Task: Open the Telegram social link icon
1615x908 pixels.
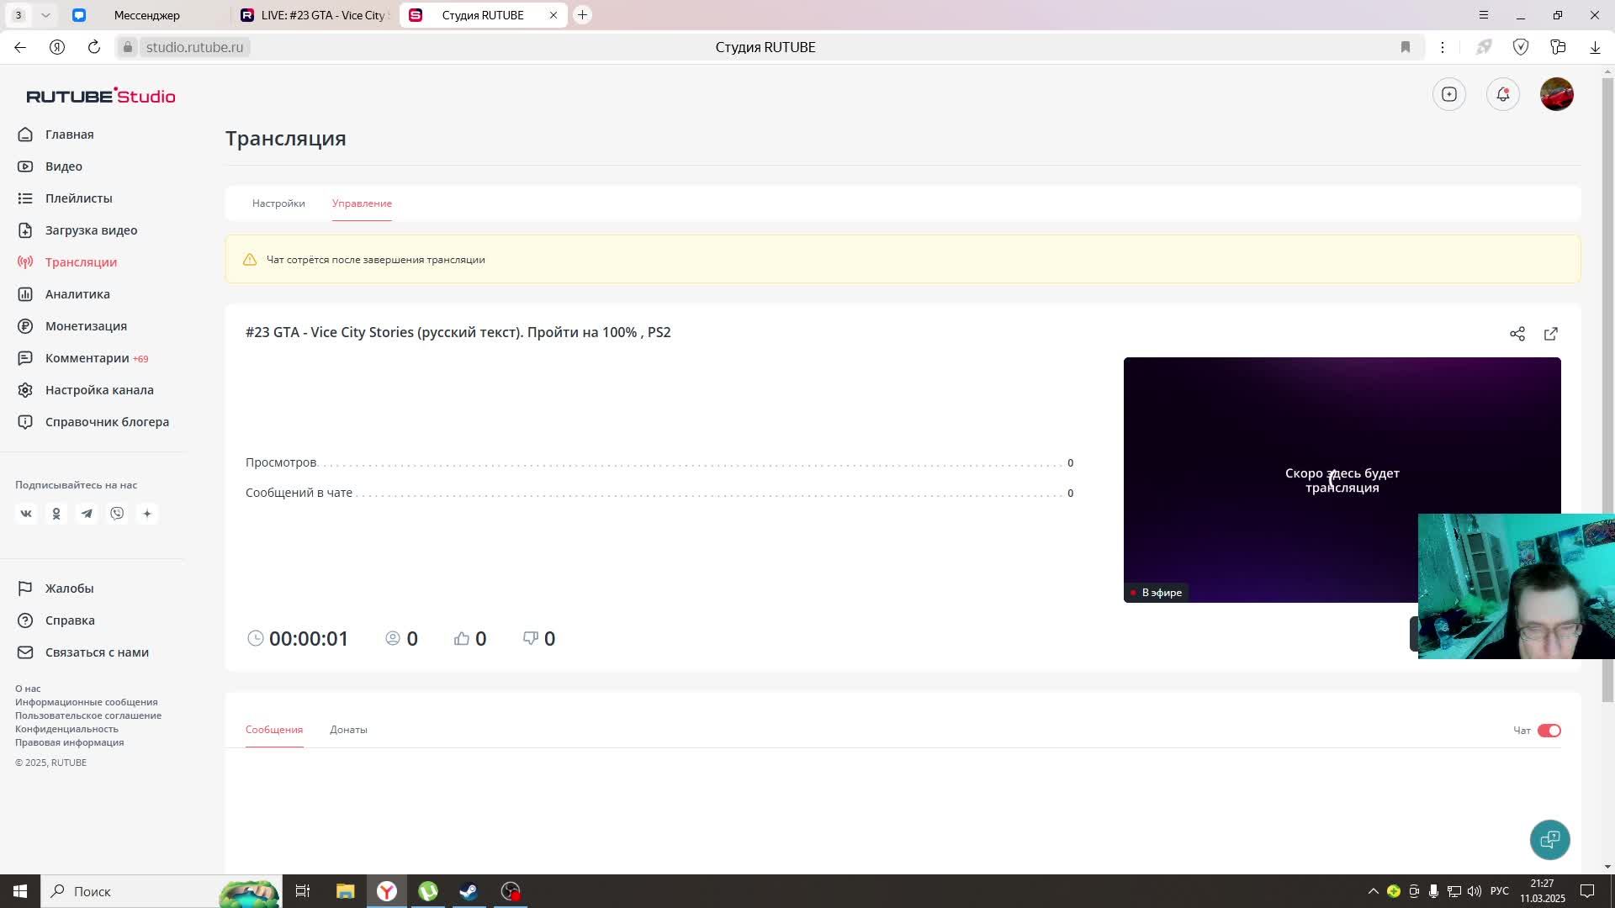Action: (87, 514)
